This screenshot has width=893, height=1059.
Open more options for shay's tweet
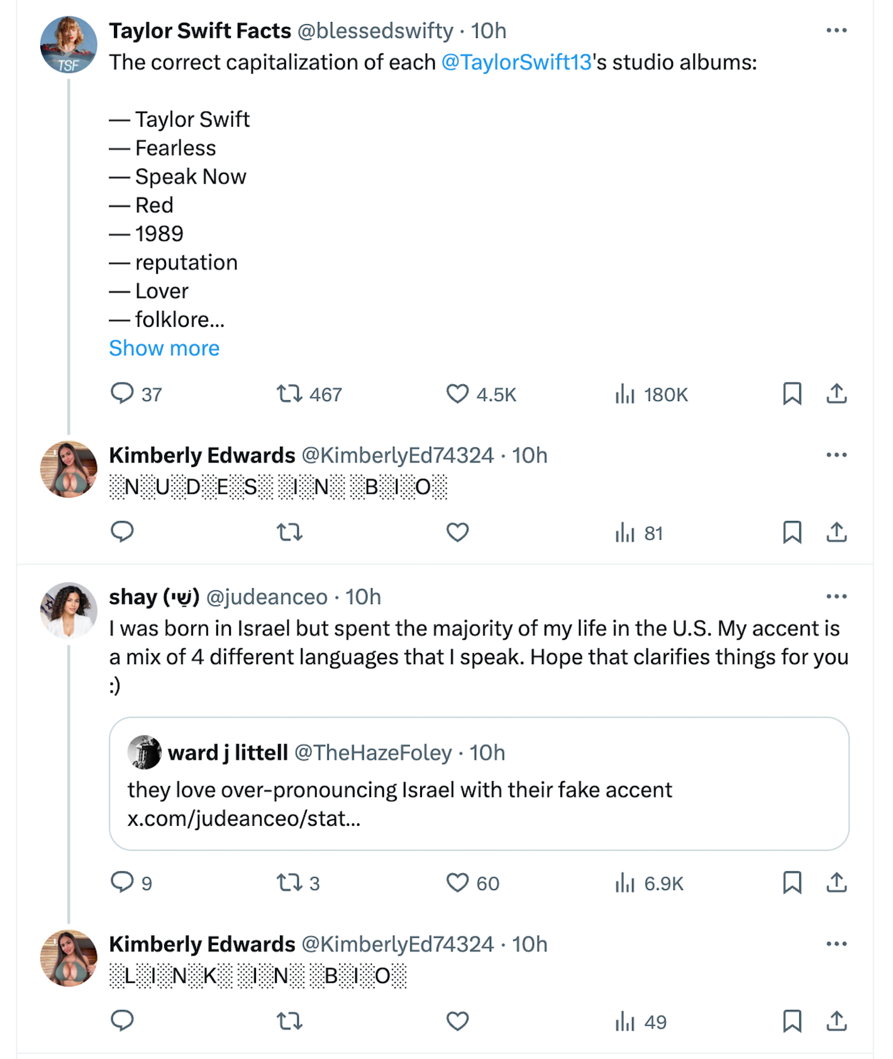(x=836, y=596)
